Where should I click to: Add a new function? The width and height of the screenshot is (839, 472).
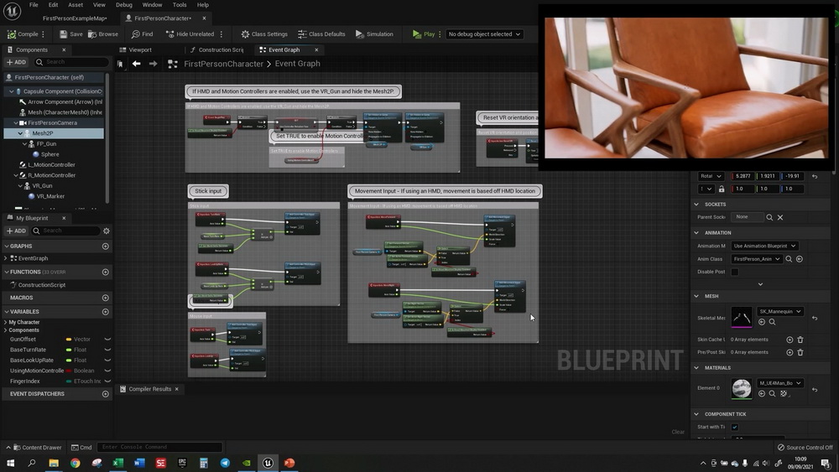coord(106,272)
